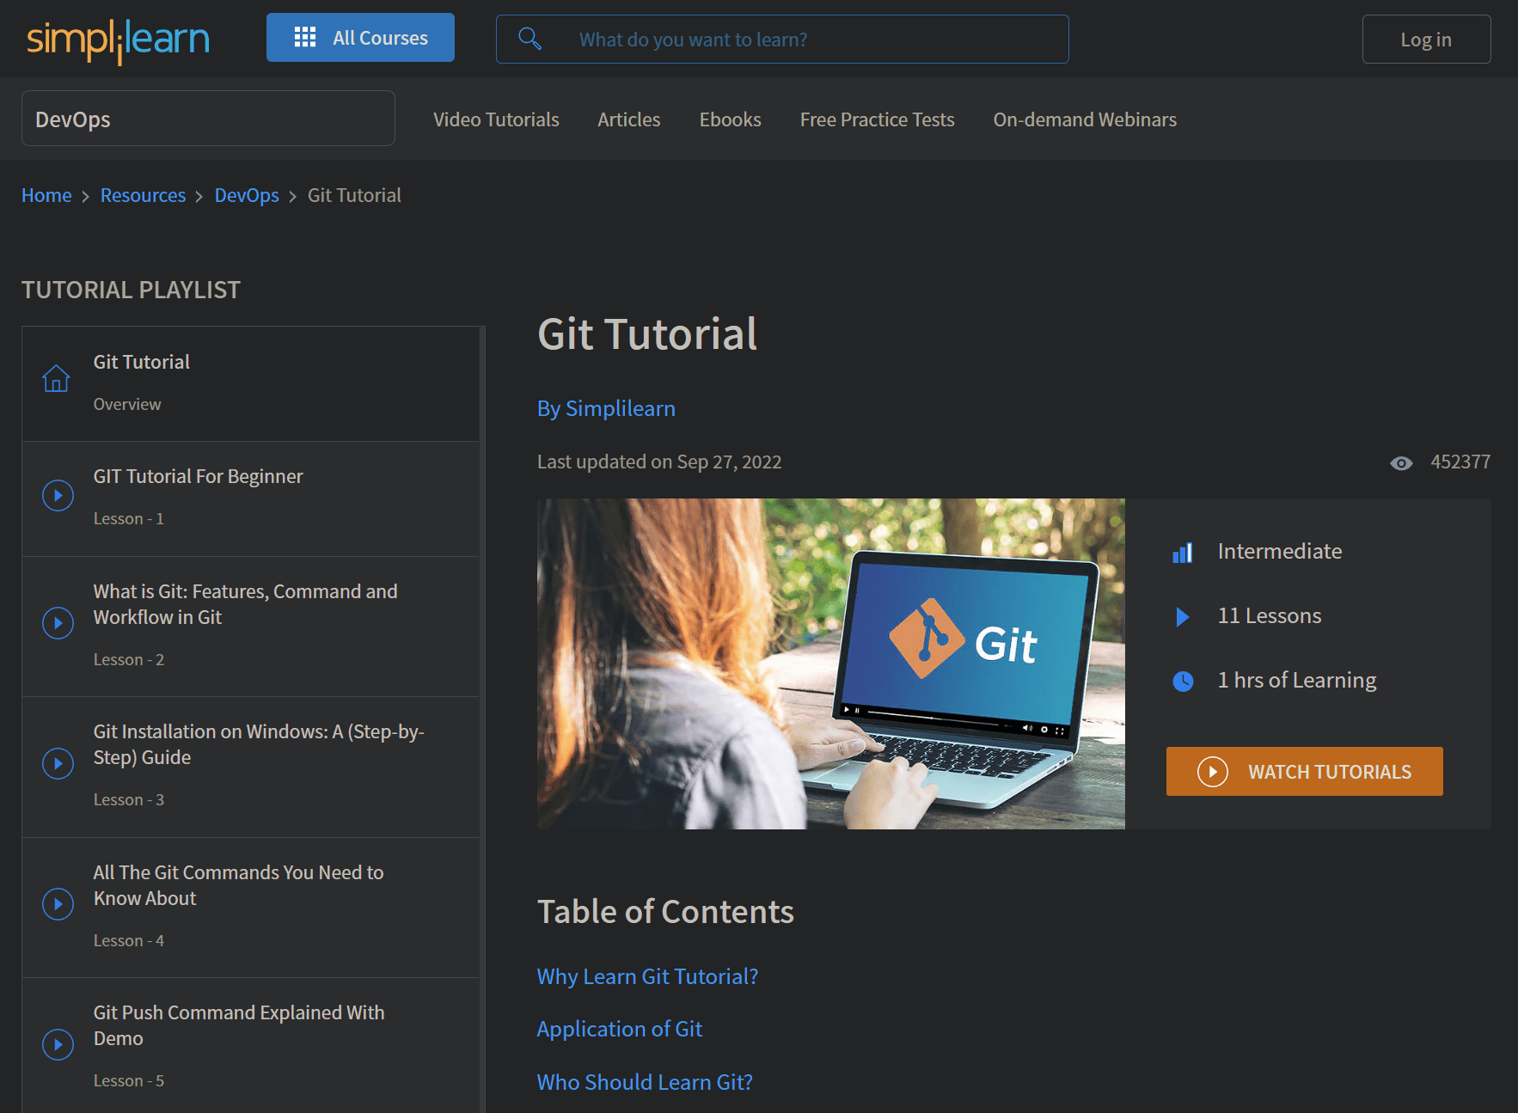The height and width of the screenshot is (1113, 1518).
Task: Expand the Resources breadcrumb section
Action: [143, 195]
